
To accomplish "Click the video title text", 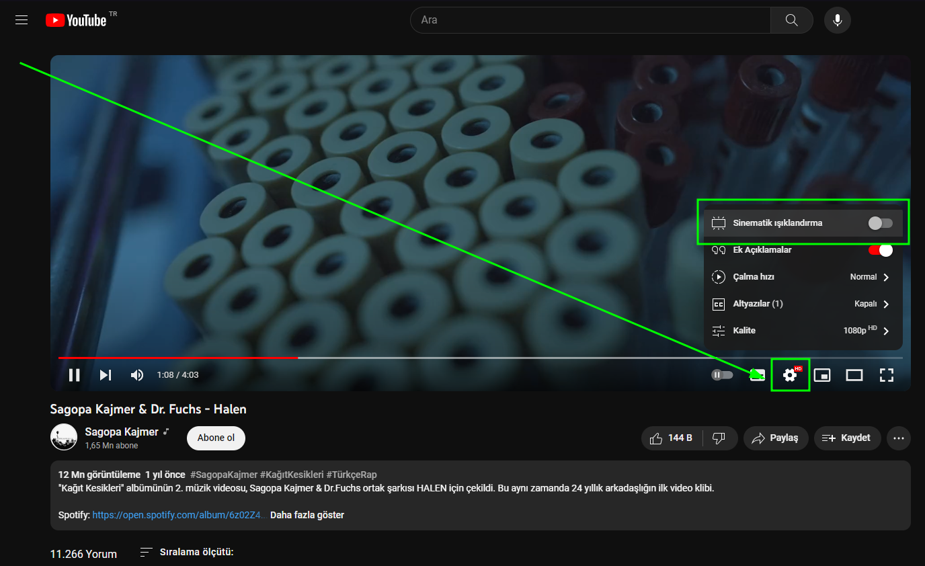I will point(149,409).
